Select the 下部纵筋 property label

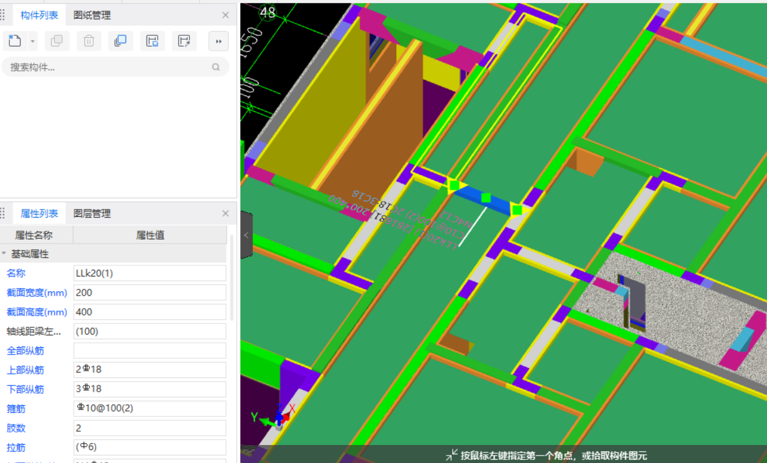point(25,389)
